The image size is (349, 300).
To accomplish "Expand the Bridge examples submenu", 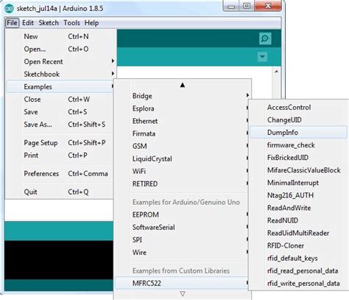I will [183, 96].
